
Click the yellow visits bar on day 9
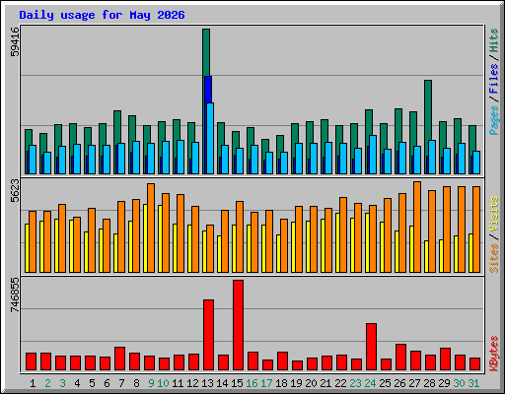(x=145, y=238)
